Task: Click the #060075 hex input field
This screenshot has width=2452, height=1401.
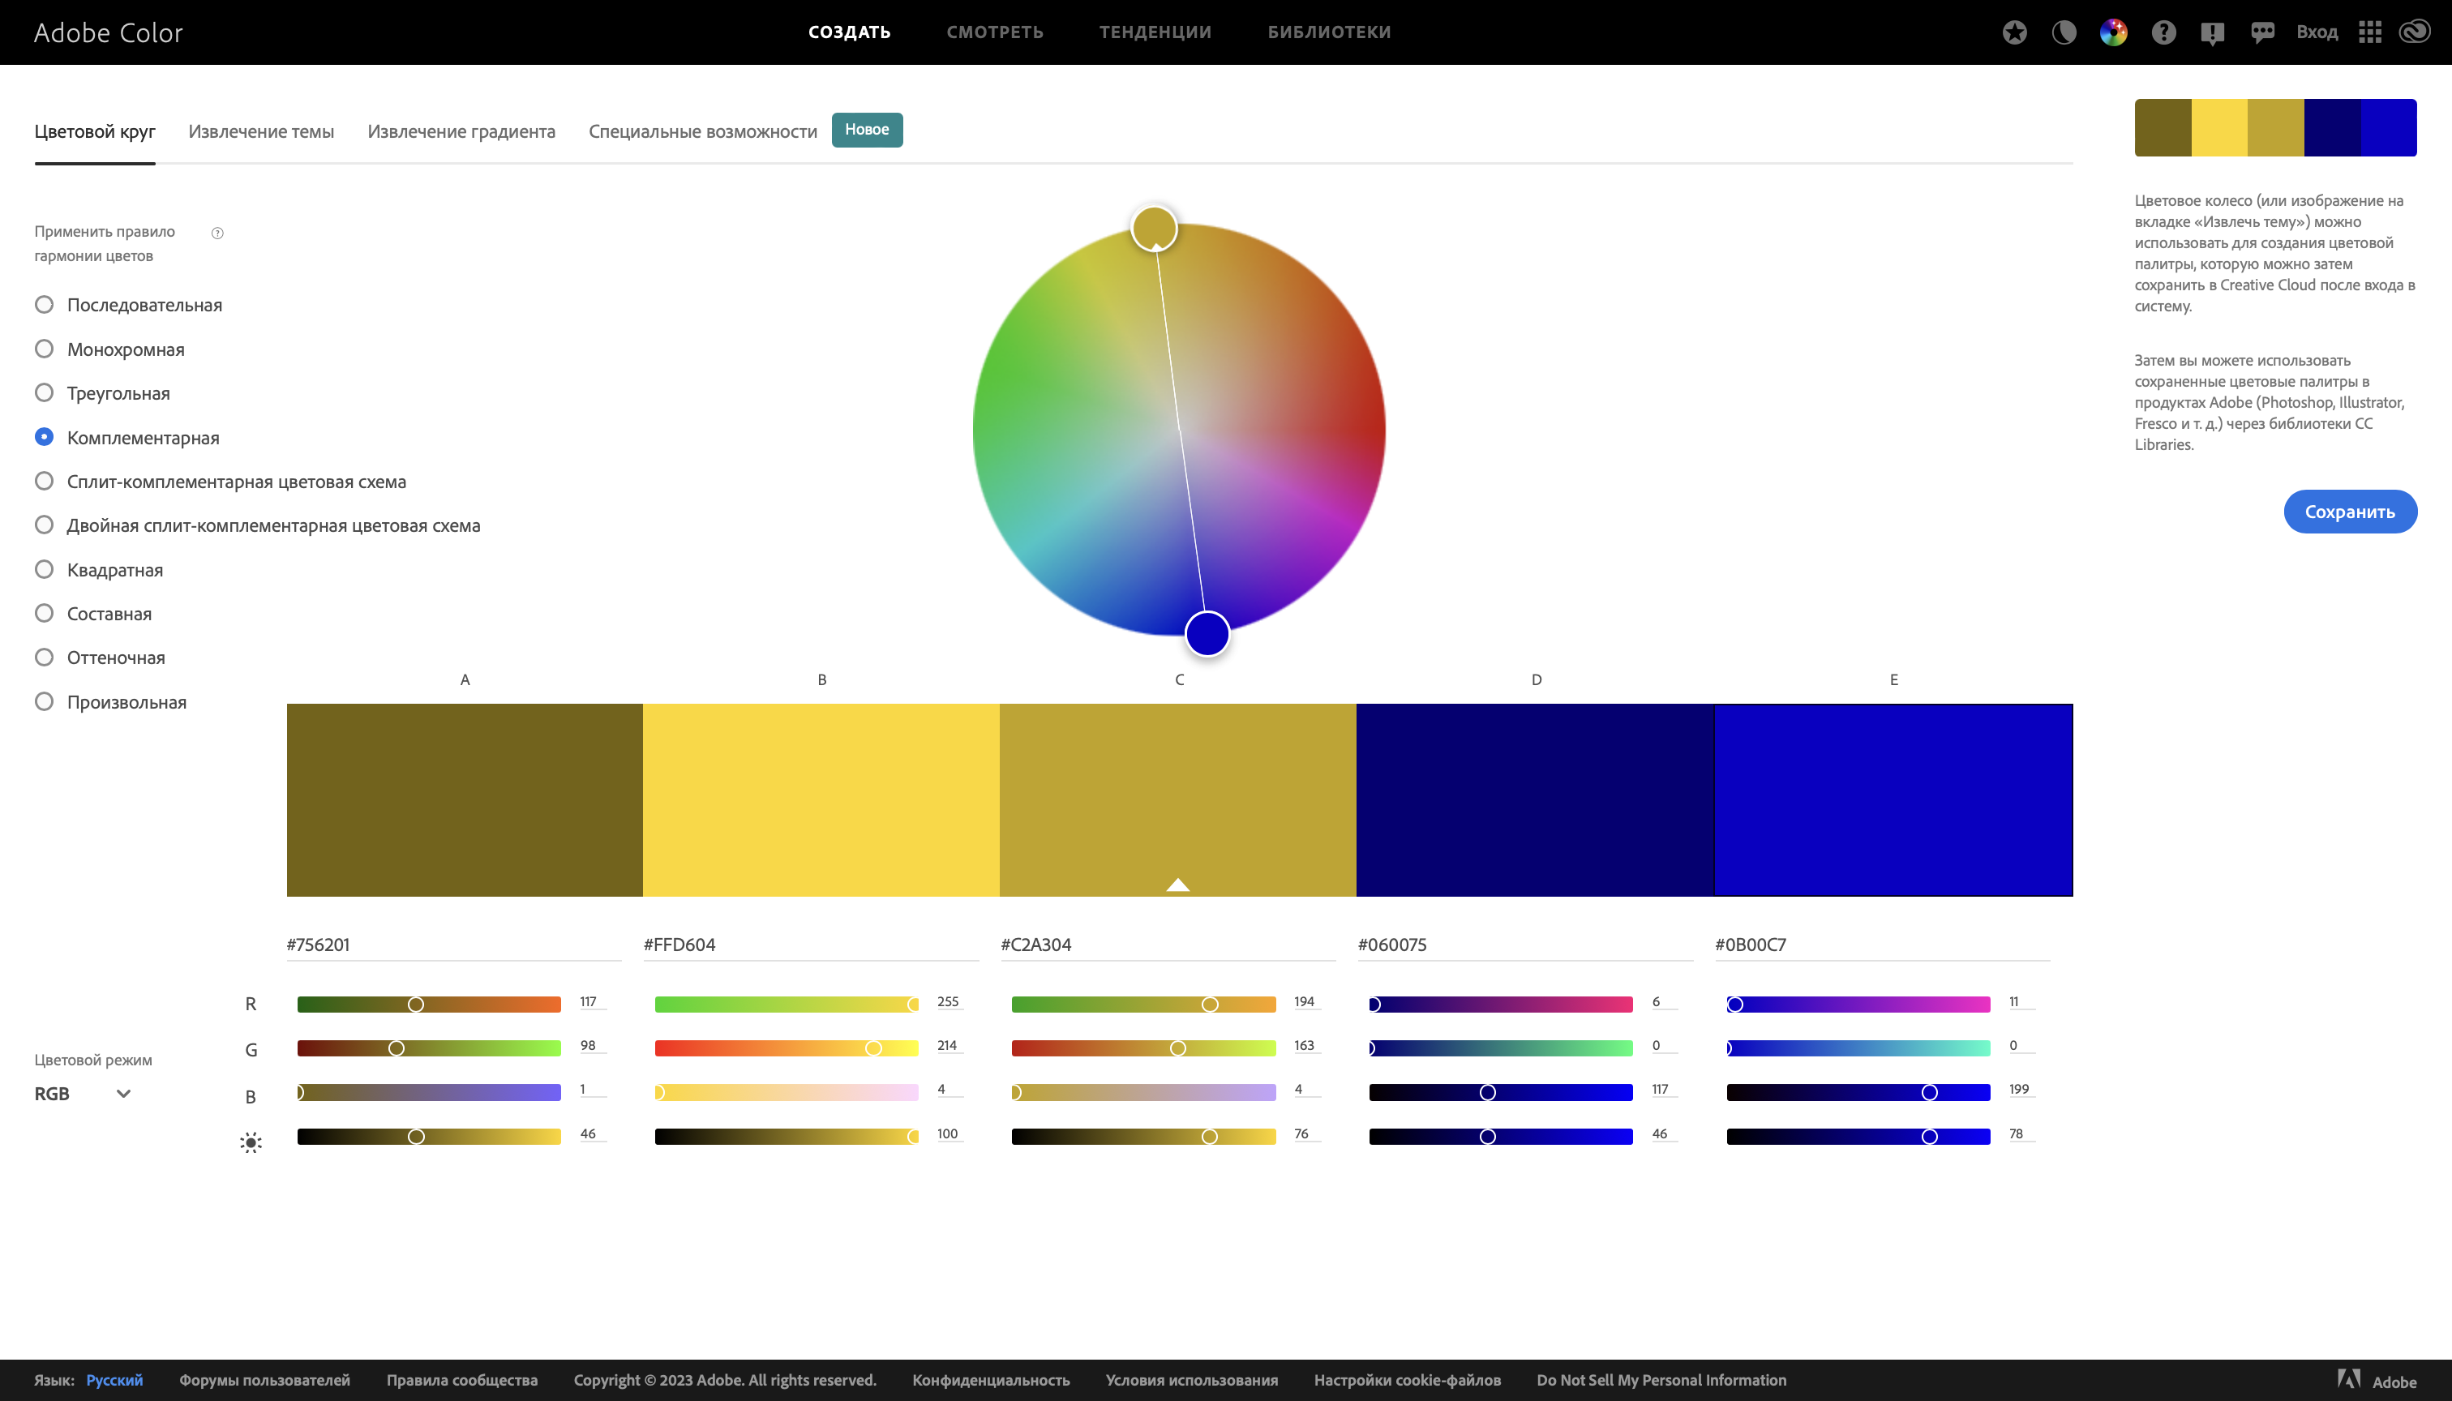Action: click(x=1525, y=945)
